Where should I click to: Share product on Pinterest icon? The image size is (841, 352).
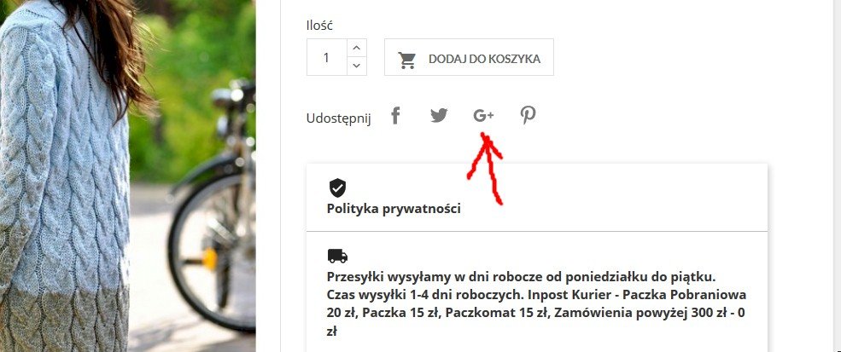tap(528, 115)
